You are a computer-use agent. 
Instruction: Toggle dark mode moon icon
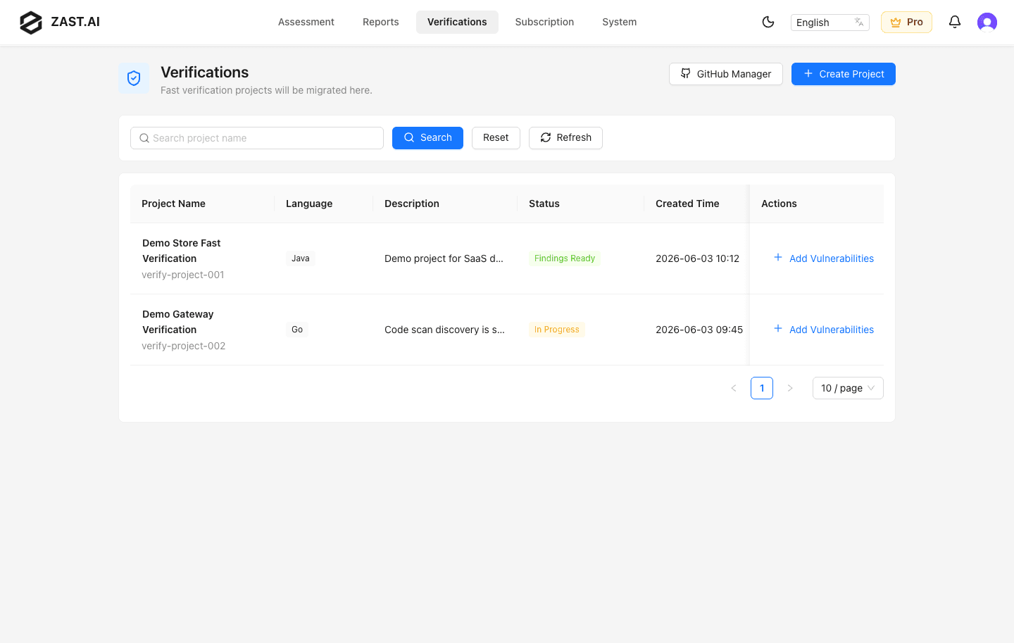coord(768,22)
